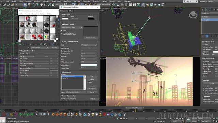
Task: Open Material Editor Navigation menu
Action: pos(35,14)
